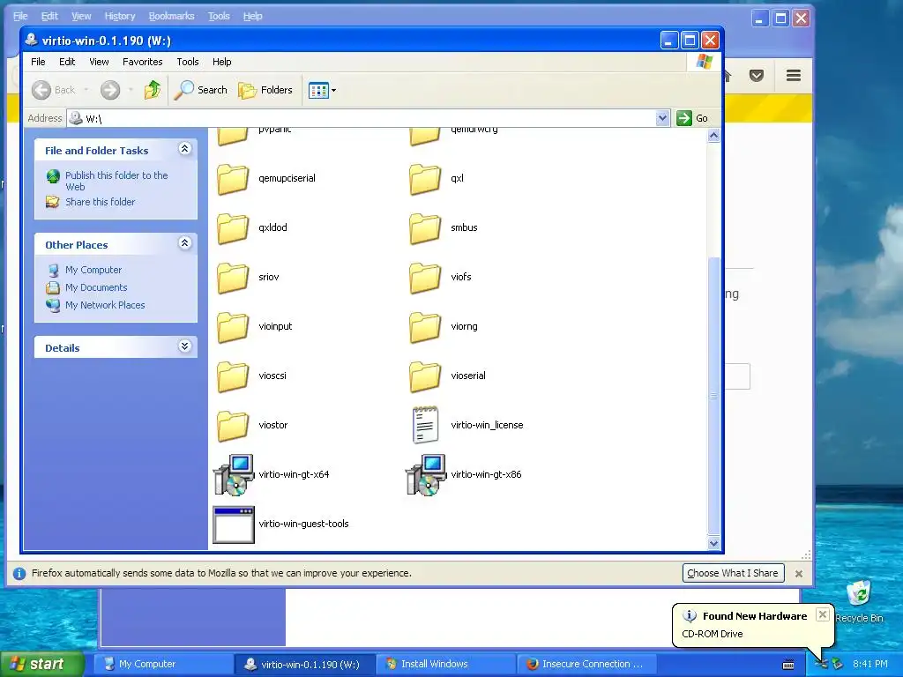
Task: Click Firefox Pocket icon
Action: click(x=757, y=76)
